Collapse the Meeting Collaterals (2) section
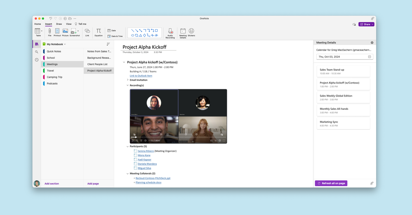The image size is (412, 215). tap(128, 173)
